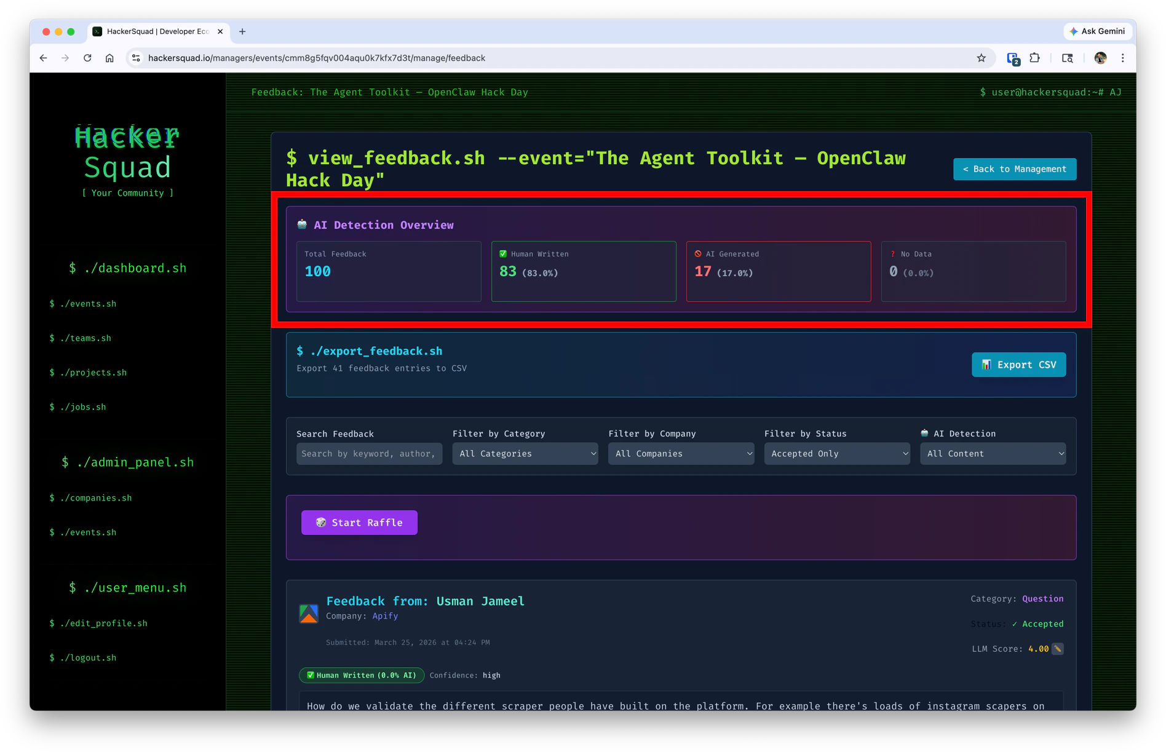Open the browser extensions puzzle icon
Image resolution: width=1166 pixels, height=752 pixels.
(1035, 58)
